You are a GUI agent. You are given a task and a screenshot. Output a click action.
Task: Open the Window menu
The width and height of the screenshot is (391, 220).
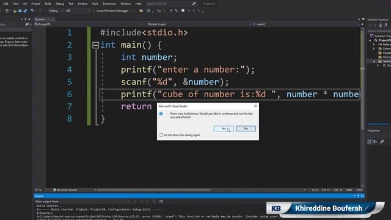(x=126, y=4)
